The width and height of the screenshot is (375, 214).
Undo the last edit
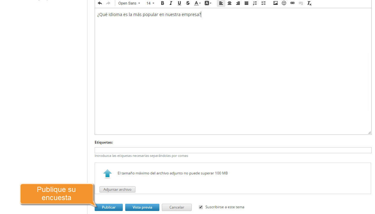(x=100, y=3)
